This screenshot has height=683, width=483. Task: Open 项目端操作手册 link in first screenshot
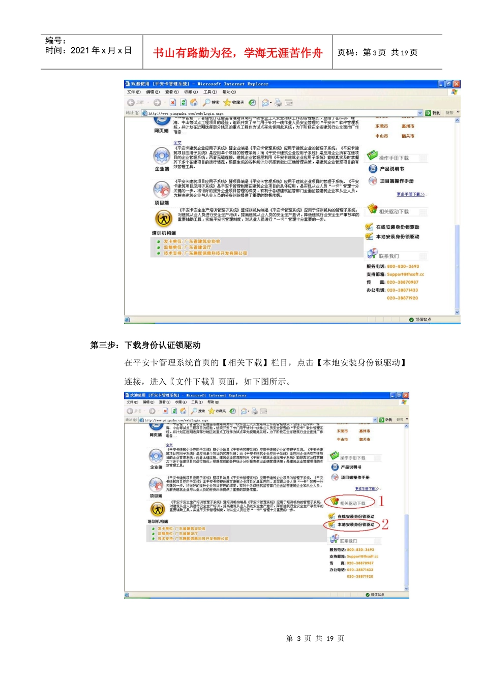pyautogui.click(x=397, y=181)
